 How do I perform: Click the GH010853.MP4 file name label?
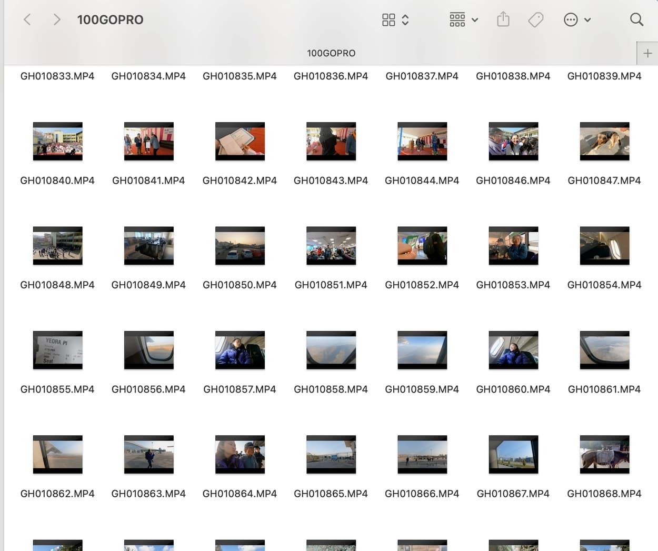pyautogui.click(x=513, y=285)
